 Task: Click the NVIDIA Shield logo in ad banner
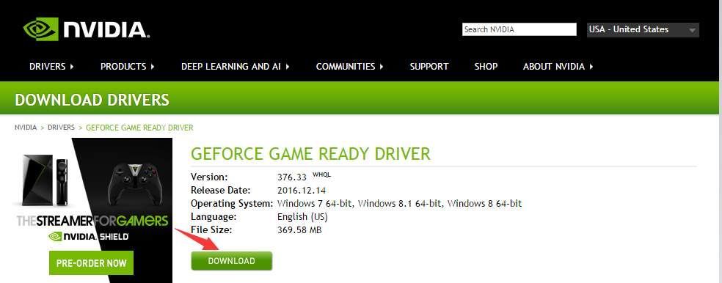click(88, 237)
